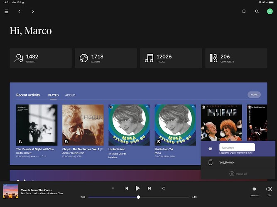277x207 pixels.
Task: Click the battery status icon
Action: (x=271, y=2)
